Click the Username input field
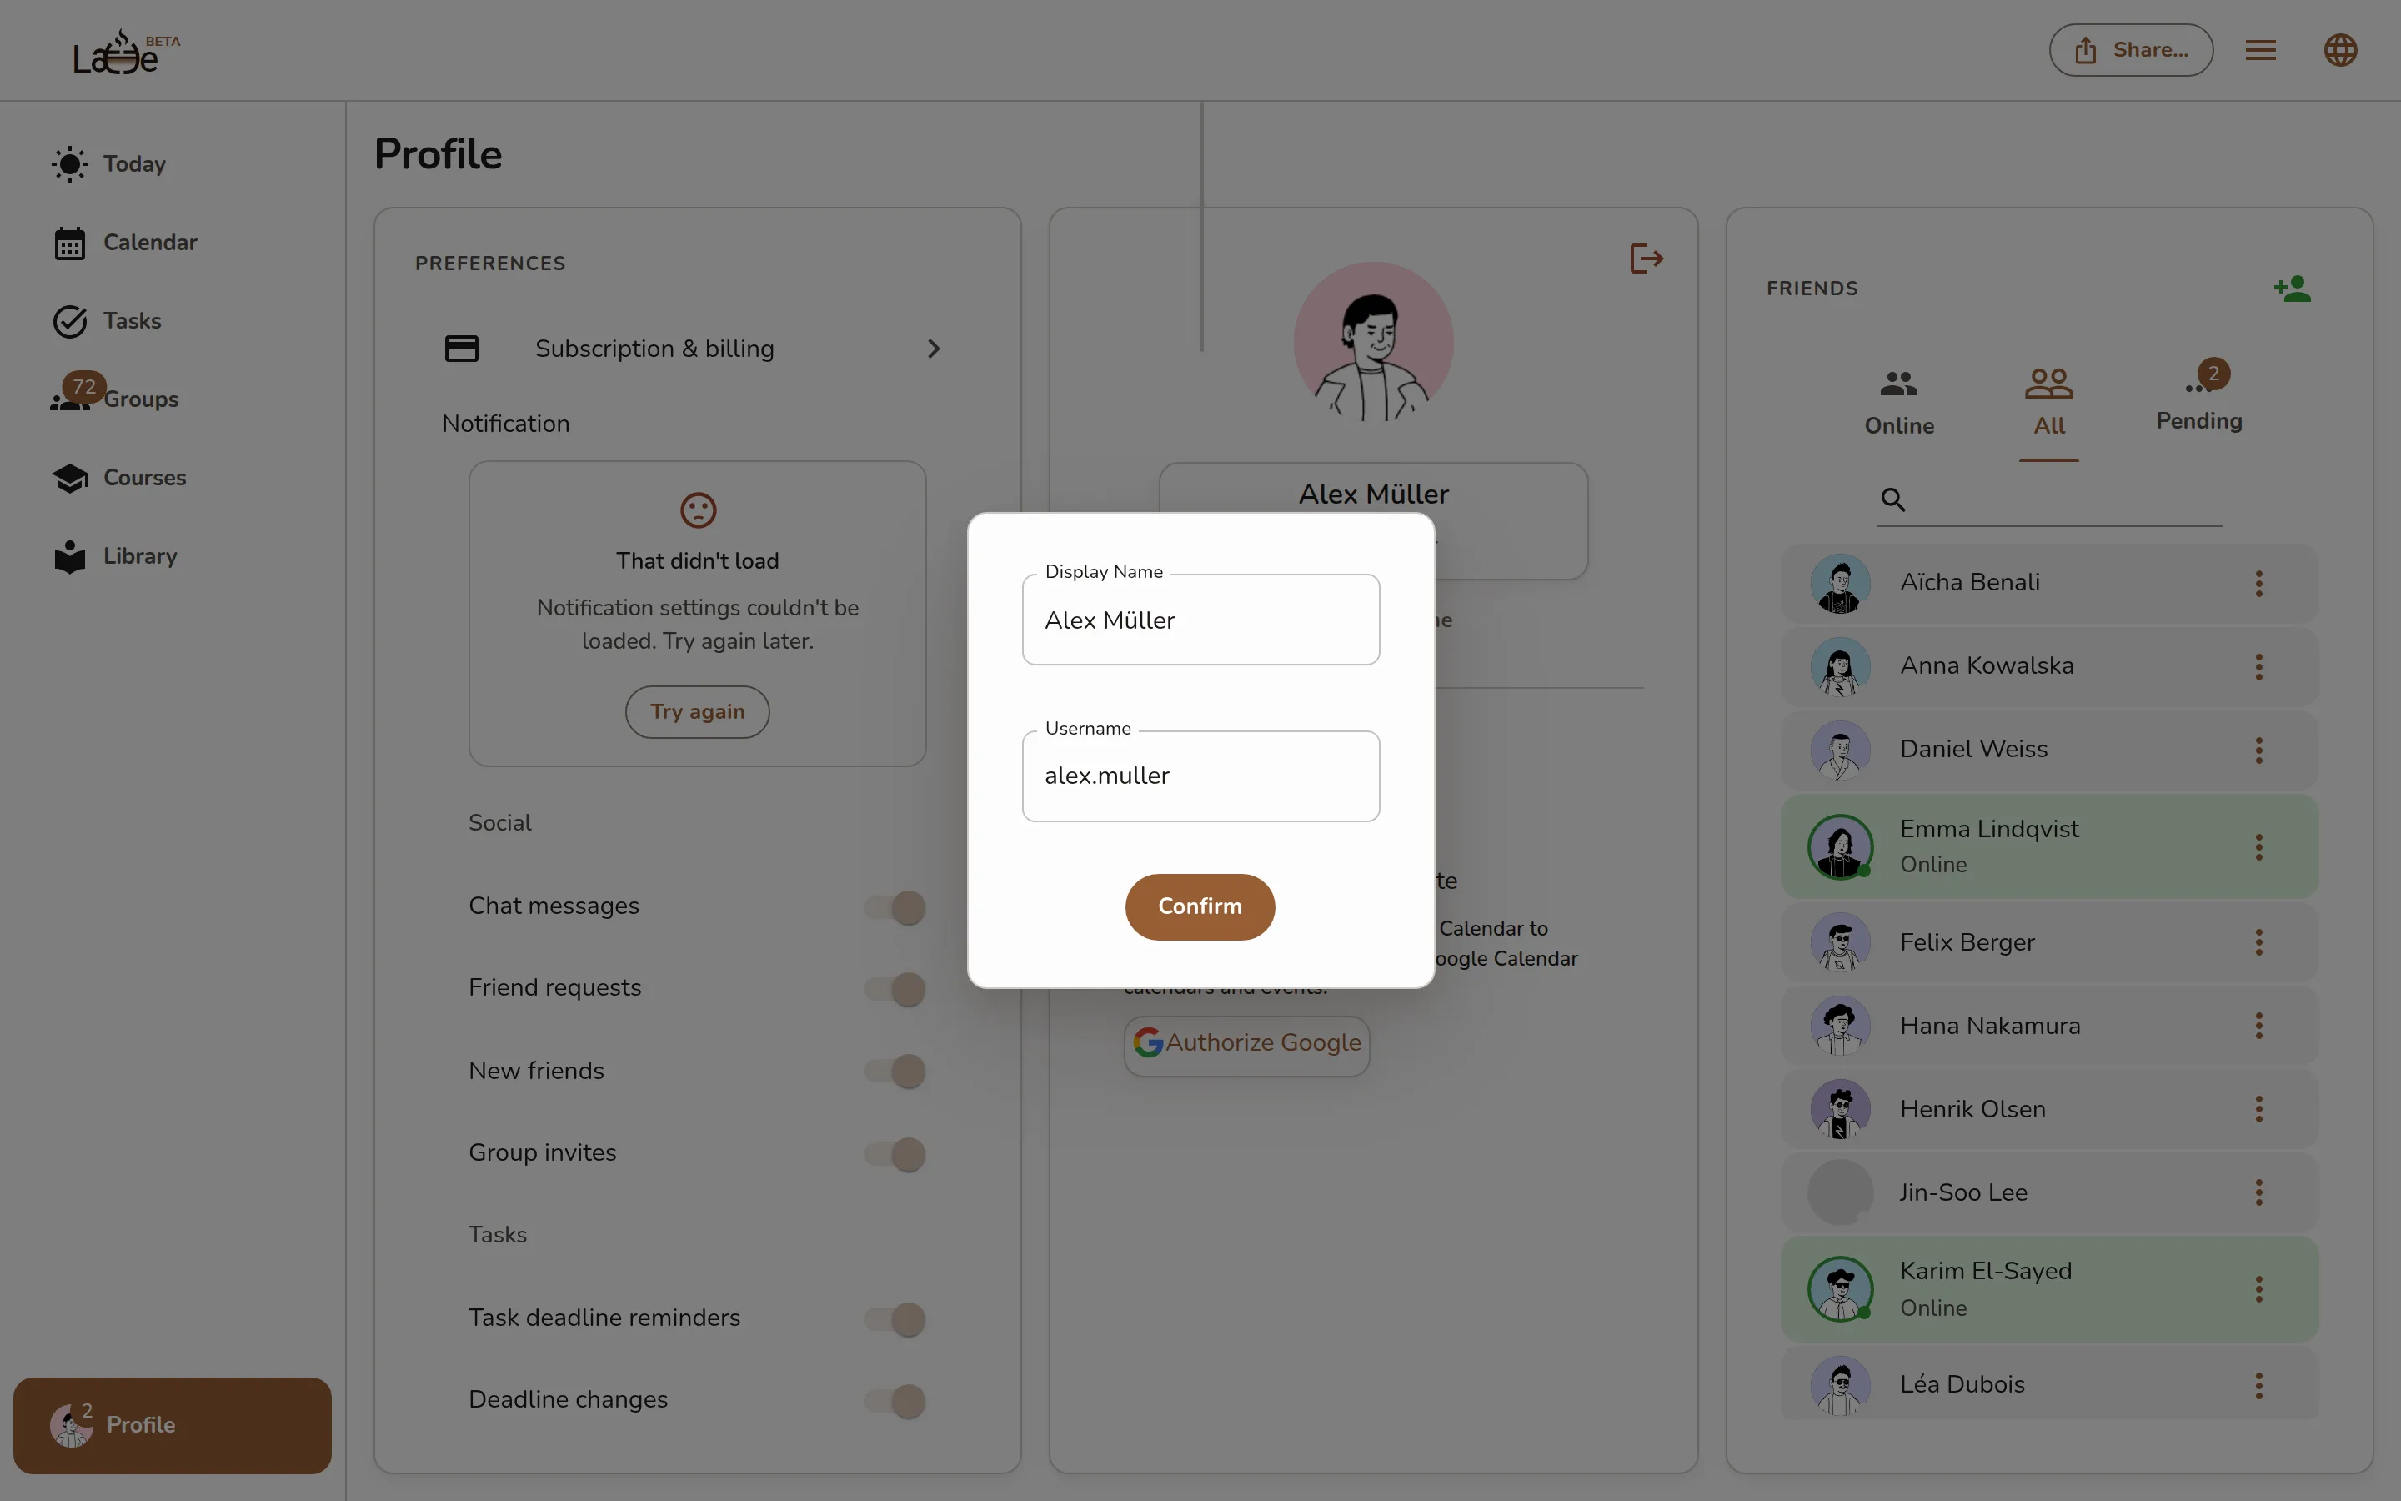The height and width of the screenshot is (1501, 2401). pos(1200,776)
